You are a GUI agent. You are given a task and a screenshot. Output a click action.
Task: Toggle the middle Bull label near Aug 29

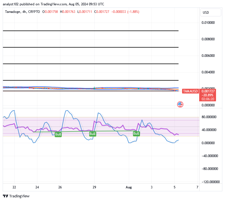[93, 134]
